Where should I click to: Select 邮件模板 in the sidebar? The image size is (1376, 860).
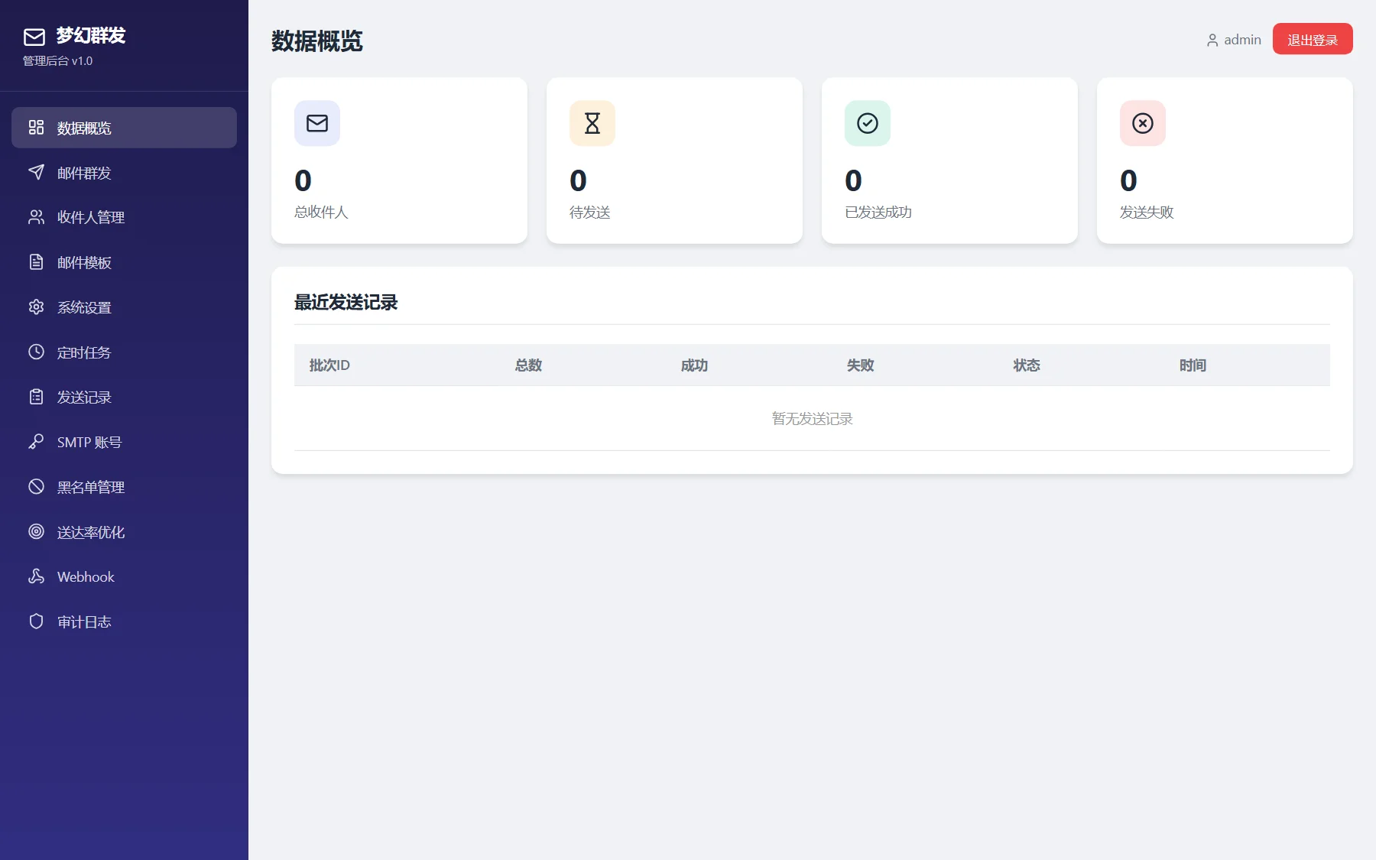click(124, 262)
